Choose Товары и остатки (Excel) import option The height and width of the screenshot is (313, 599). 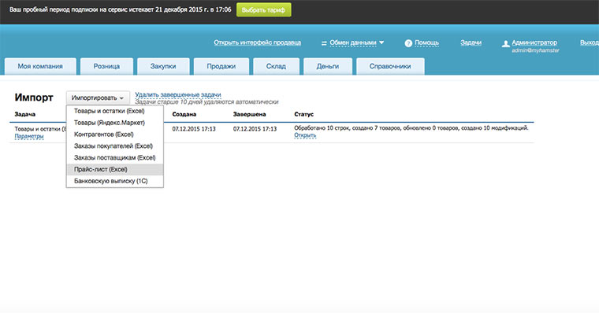(114, 112)
